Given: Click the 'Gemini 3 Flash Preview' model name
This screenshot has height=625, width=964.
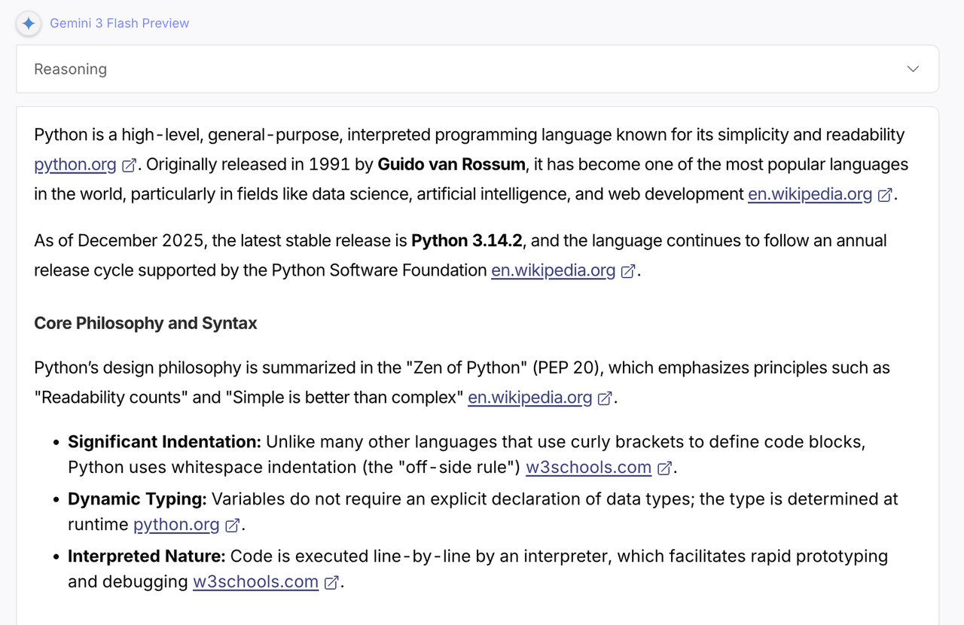Looking at the screenshot, I should click(120, 23).
